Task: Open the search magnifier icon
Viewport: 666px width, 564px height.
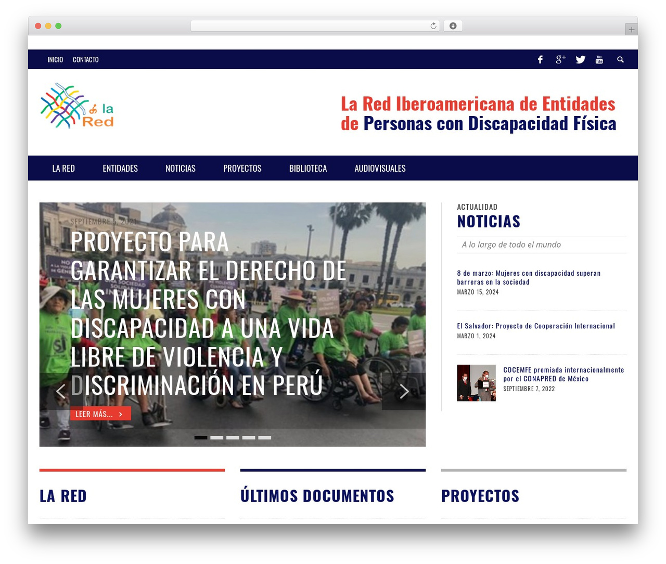Action: pos(620,60)
